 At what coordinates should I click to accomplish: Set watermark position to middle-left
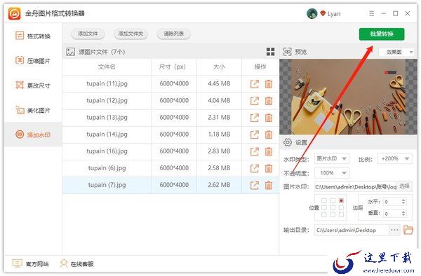coord(324,207)
